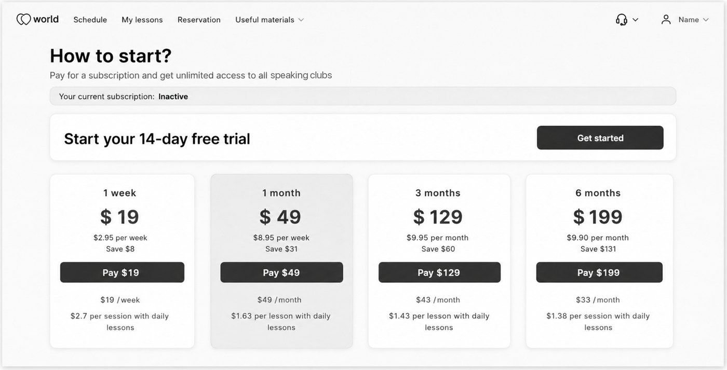Click Save $131 text
The height and width of the screenshot is (370, 727).
tap(598, 249)
